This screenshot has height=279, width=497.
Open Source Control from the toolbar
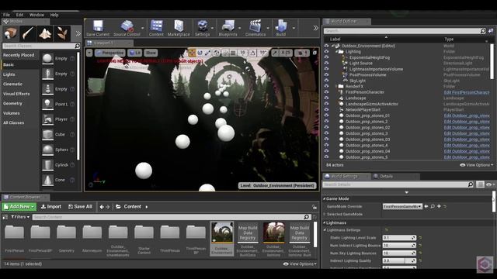(x=127, y=28)
